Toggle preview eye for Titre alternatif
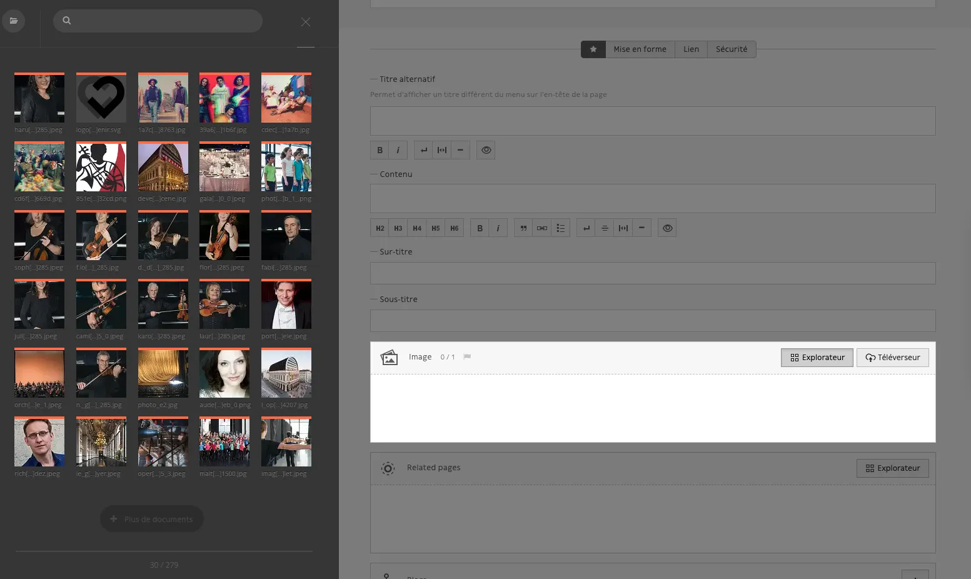971x579 pixels. click(x=486, y=150)
